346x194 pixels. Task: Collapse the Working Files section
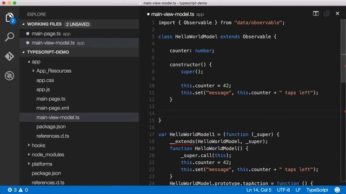click(23, 24)
